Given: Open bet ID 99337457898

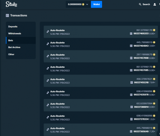Looking at the screenshot, I should coord(141,58).
